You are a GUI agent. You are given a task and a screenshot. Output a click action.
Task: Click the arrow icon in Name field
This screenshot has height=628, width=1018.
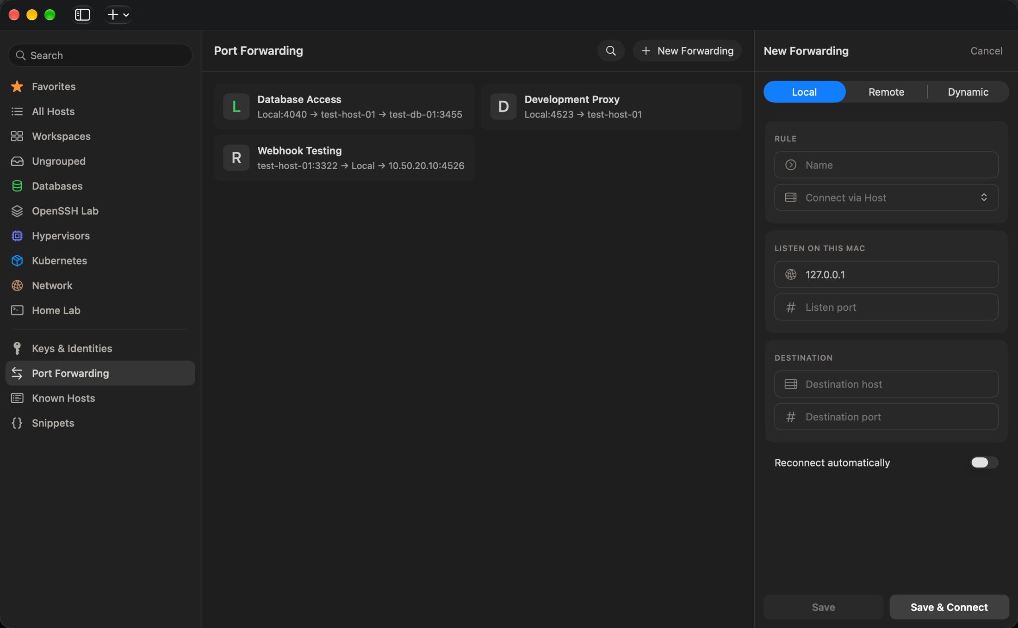[791, 165]
